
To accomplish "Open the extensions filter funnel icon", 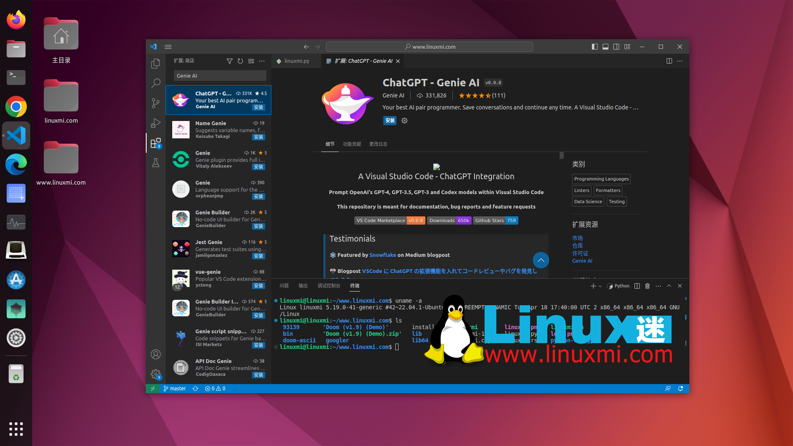I will [230, 61].
